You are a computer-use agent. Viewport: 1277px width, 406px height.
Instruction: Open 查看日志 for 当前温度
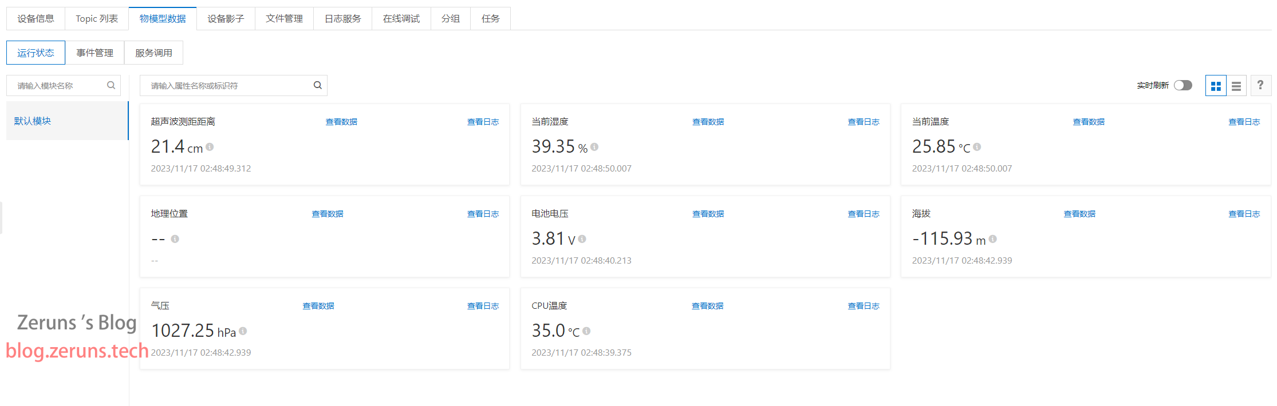[1244, 122]
